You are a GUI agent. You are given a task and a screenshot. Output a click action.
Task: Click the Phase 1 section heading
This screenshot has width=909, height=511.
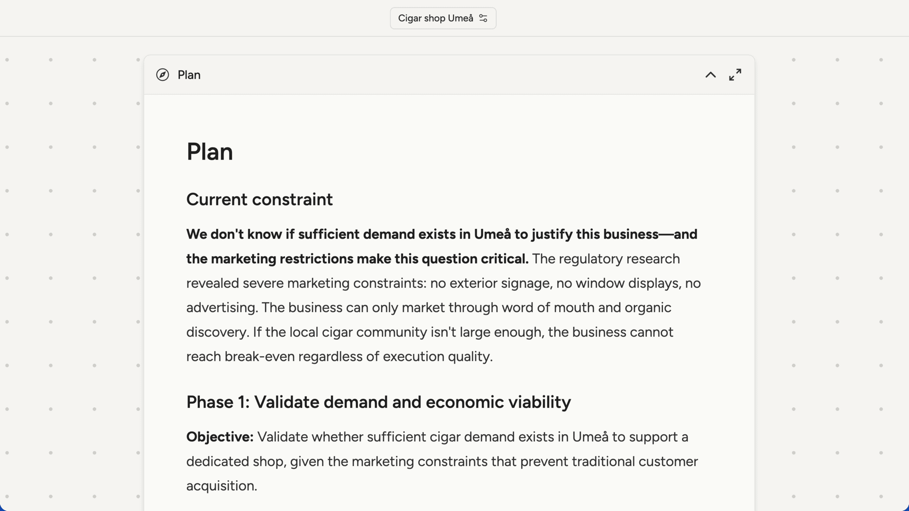tap(378, 402)
